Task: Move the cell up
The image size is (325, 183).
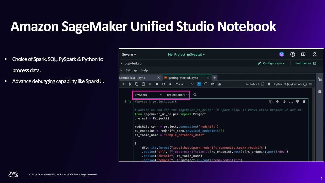Action: [278, 102]
